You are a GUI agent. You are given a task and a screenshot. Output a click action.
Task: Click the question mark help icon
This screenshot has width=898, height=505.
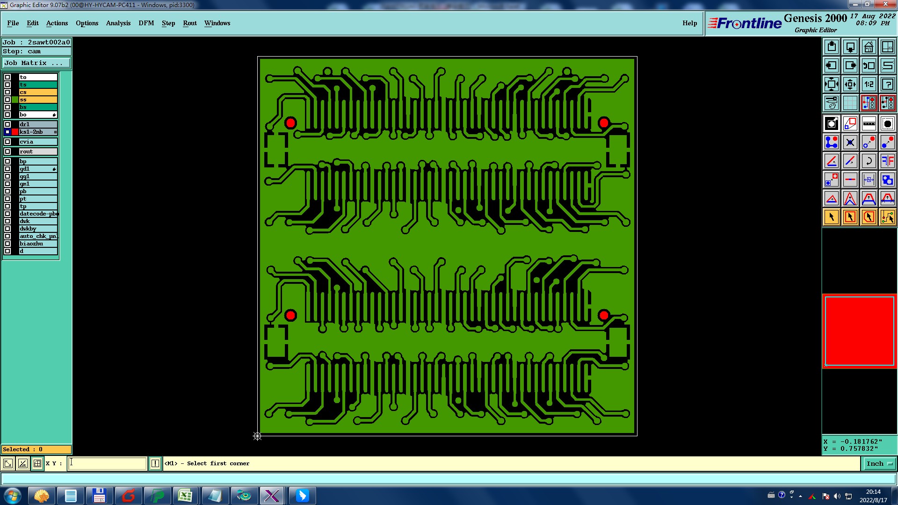(887, 84)
